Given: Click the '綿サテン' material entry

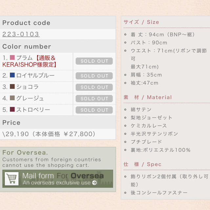Looking at the screenshot, I should coord(141,110).
